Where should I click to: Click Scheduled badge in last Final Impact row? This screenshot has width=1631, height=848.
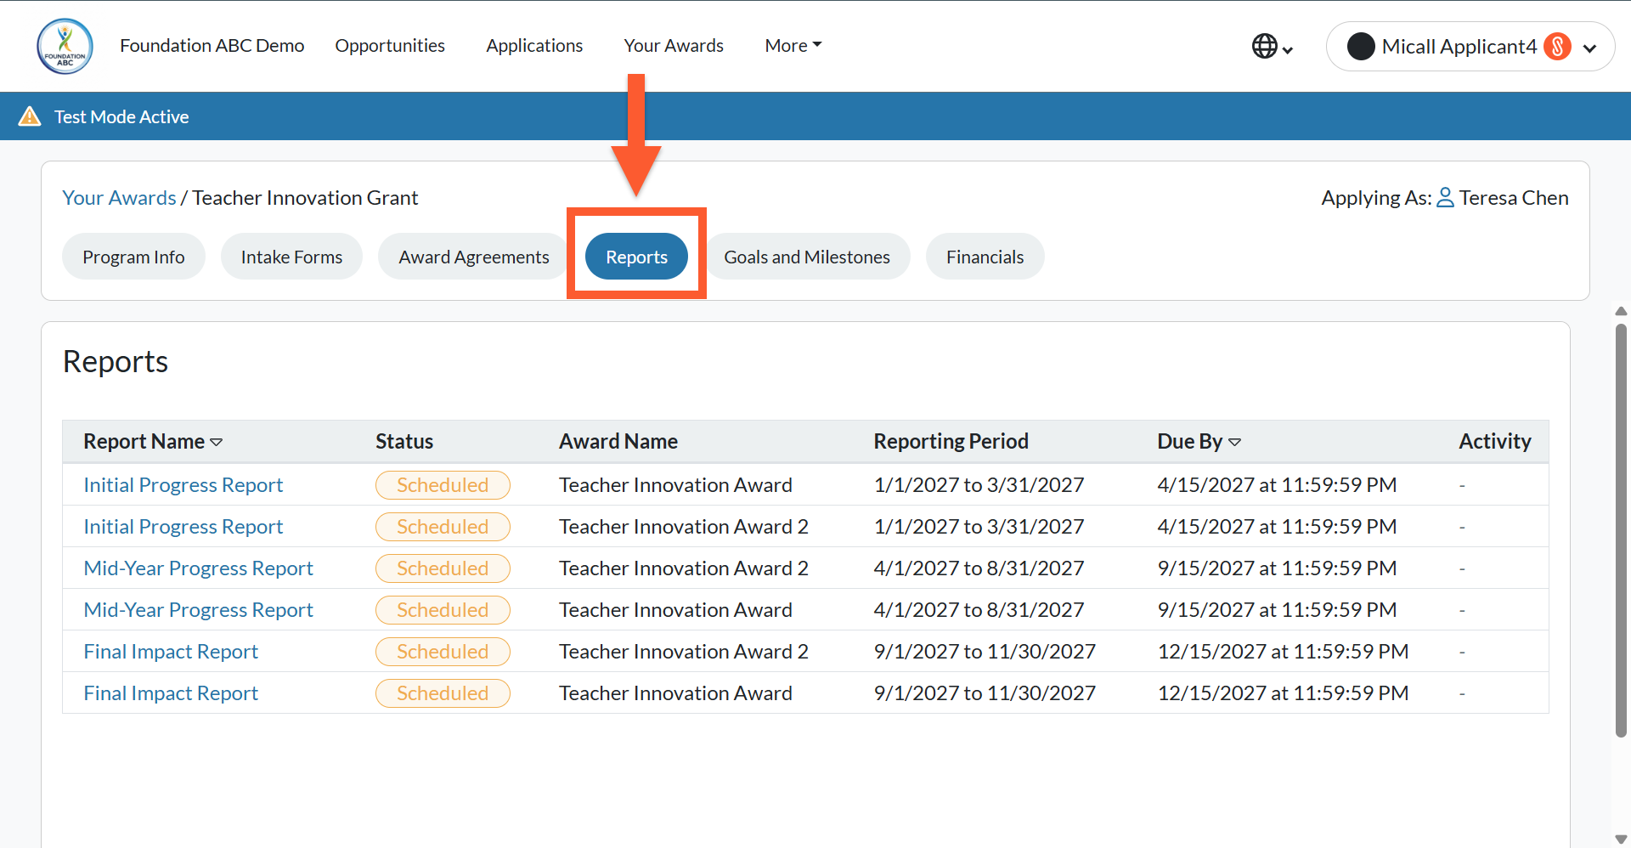coord(443,693)
